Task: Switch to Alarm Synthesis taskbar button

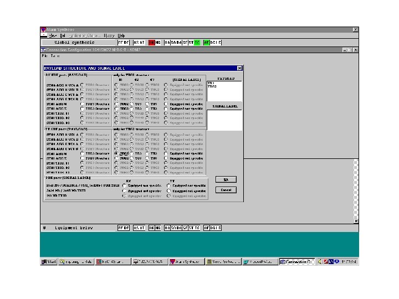Action: 187,261
